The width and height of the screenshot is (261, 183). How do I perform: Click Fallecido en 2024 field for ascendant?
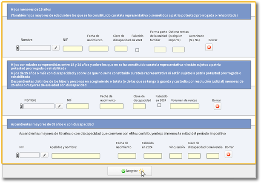point(152,156)
